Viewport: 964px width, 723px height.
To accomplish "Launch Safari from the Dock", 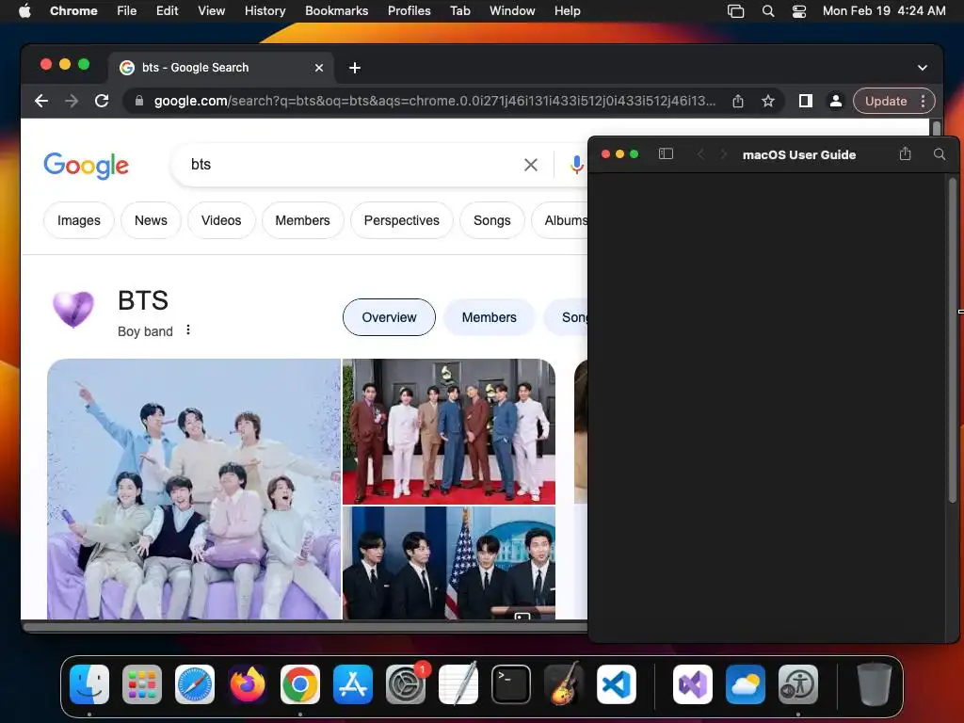I will click(195, 683).
